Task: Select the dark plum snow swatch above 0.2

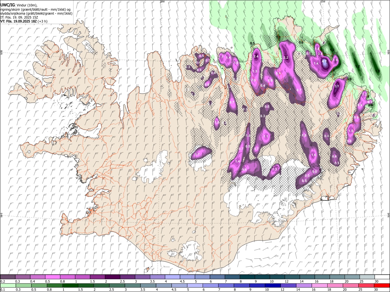Action: (x=8, y=277)
